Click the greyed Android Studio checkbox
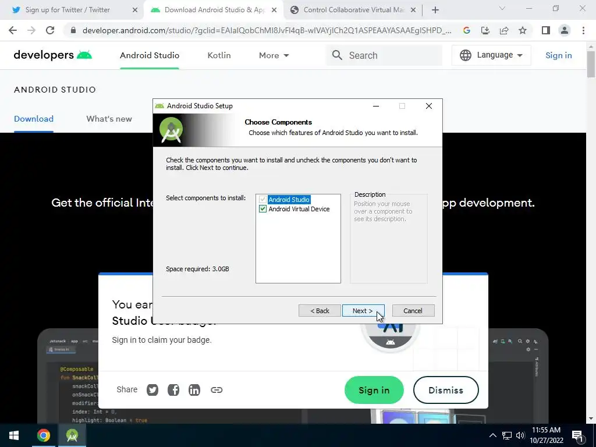 262,199
